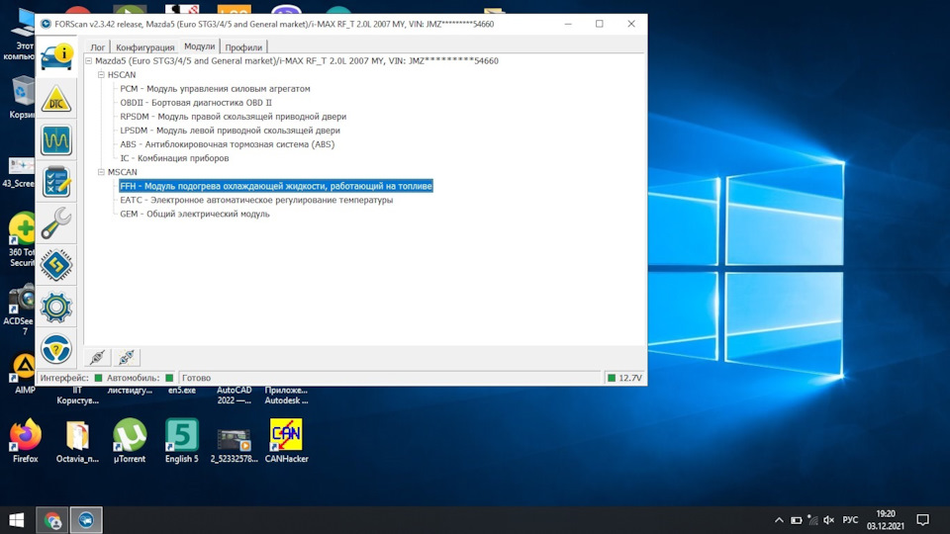This screenshot has height=534, width=950.
Task: Open the Windows Start menu
Action: [17, 520]
